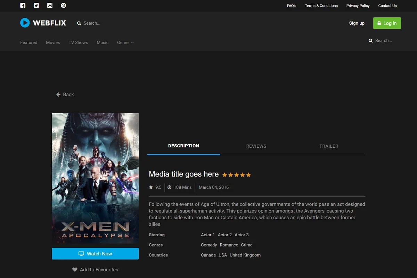417x278 pixels.
Task: Click the heart icon beside Add to Favourites
Action: coord(75,270)
